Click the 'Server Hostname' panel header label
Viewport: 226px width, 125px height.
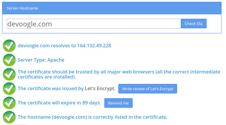(22, 8)
